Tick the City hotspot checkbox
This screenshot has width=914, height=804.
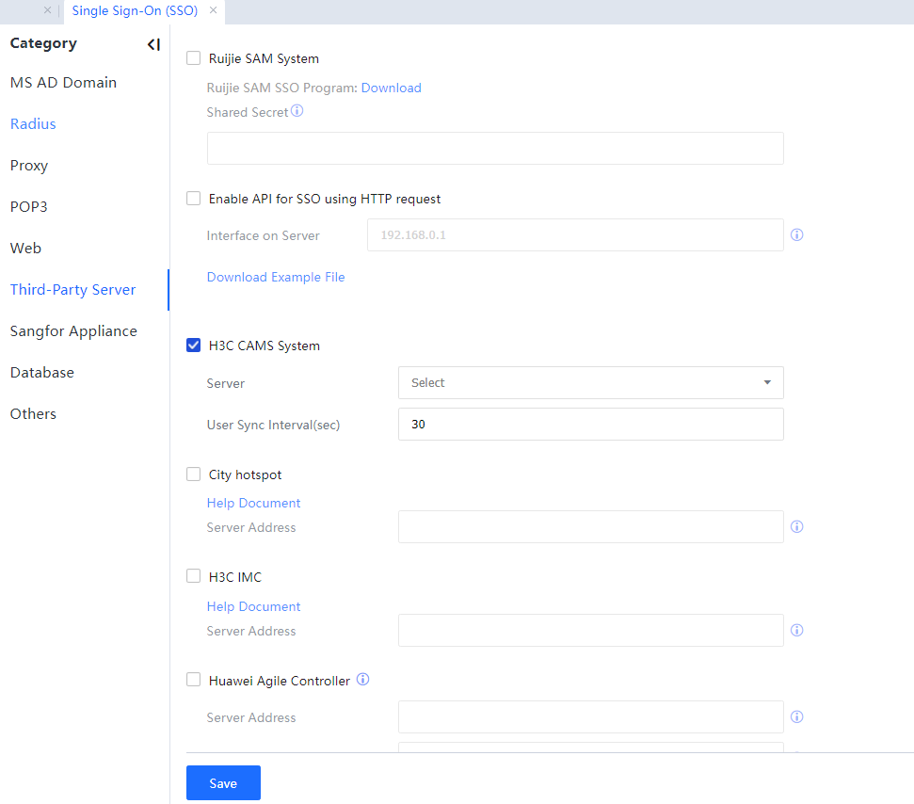click(194, 474)
